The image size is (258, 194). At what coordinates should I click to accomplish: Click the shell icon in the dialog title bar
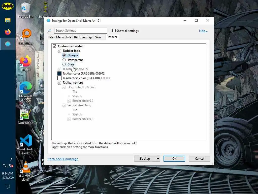[48, 21]
